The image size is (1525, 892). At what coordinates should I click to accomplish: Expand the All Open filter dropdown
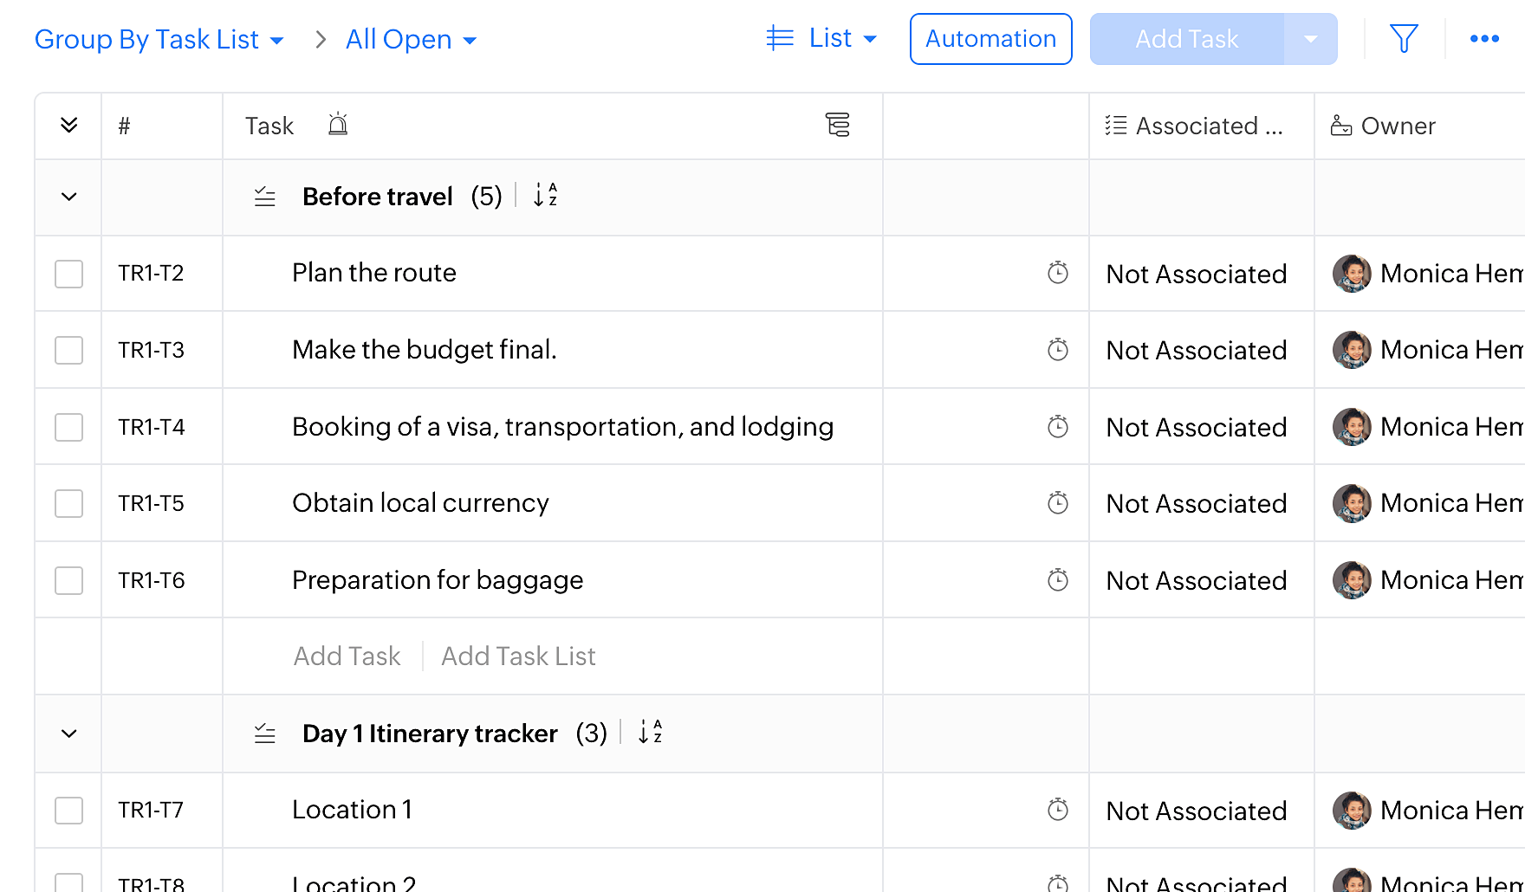(x=411, y=40)
